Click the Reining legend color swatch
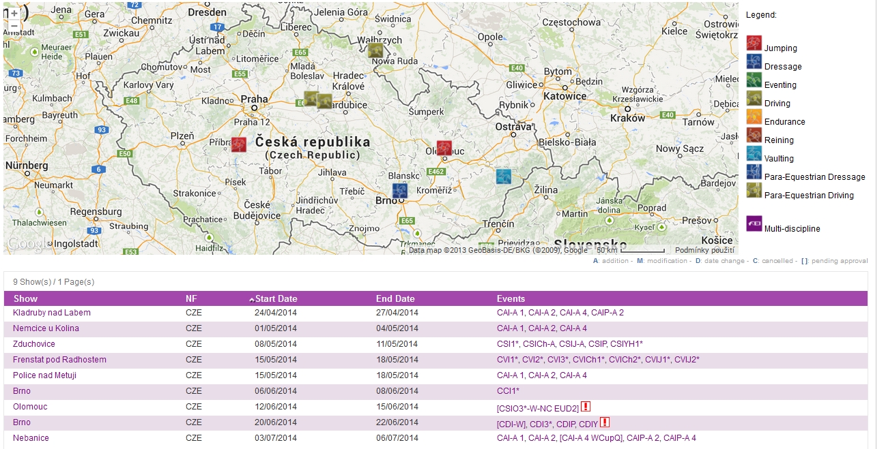The height and width of the screenshot is (449, 886). pyautogui.click(x=754, y=136)
